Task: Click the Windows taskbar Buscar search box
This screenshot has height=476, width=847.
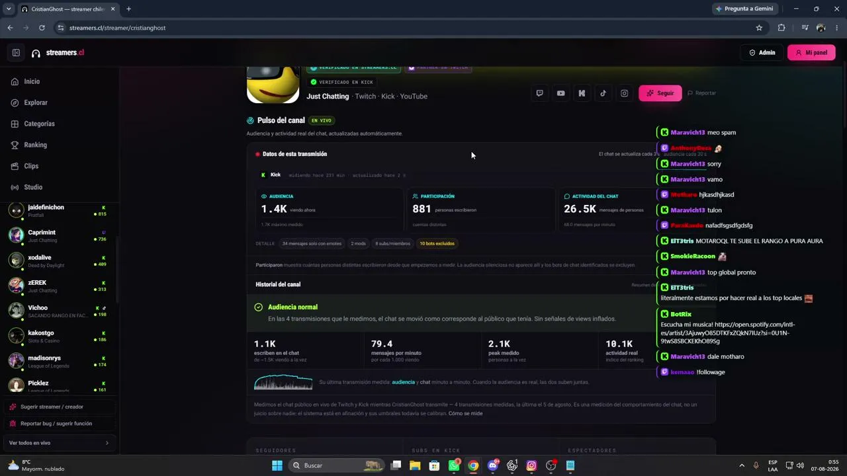Action: (337, 465)
